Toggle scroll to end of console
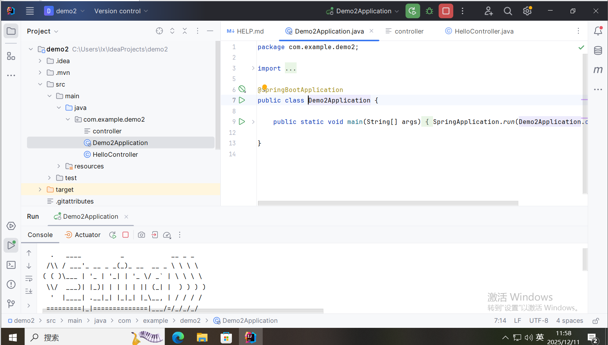Viewport: 608px width, 345px height. [x=29, y=291]
